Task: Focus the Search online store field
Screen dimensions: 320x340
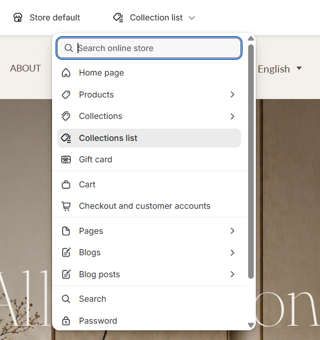Action: pos(149,48)
